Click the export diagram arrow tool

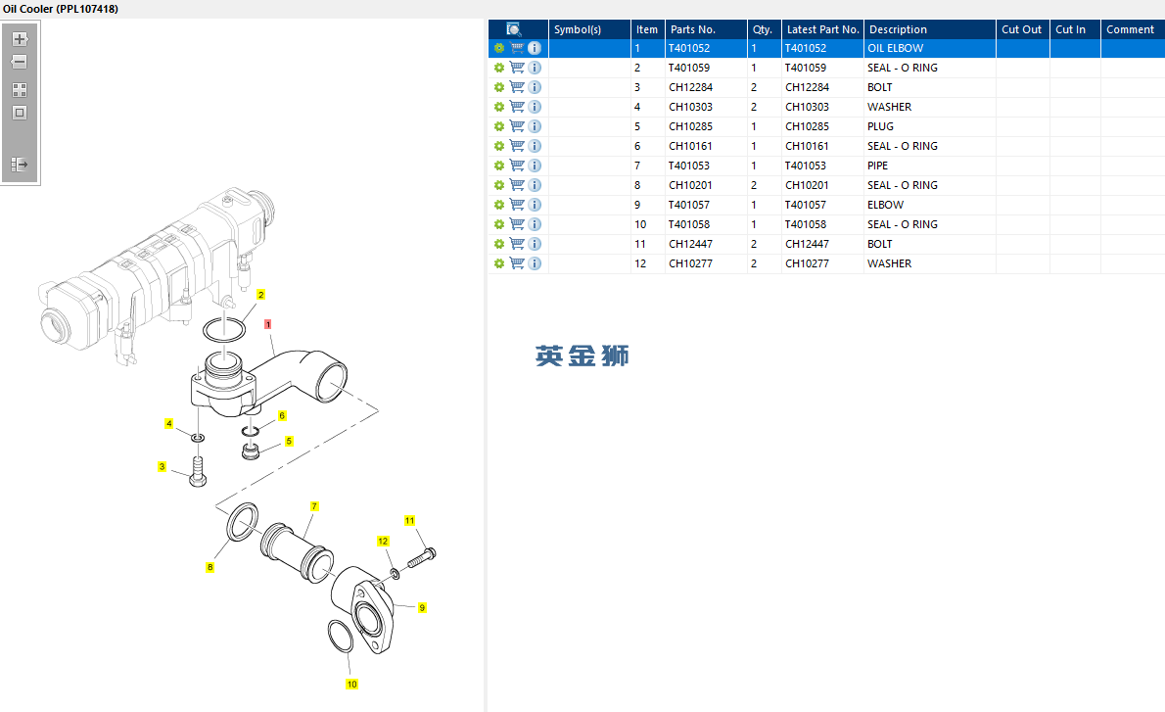tap(20, 165)
